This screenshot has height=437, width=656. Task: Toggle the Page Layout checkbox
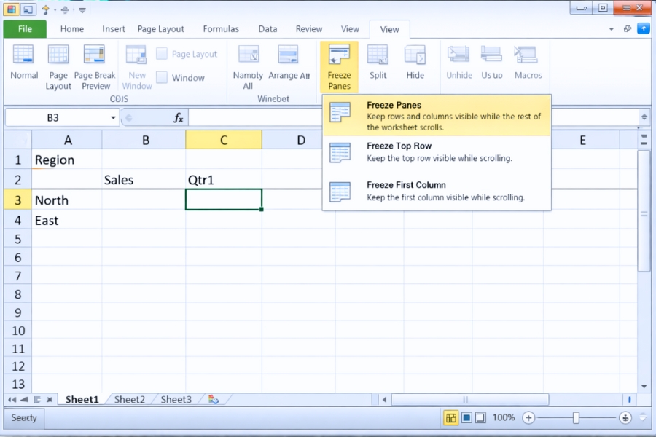click(x=161, y=53)
